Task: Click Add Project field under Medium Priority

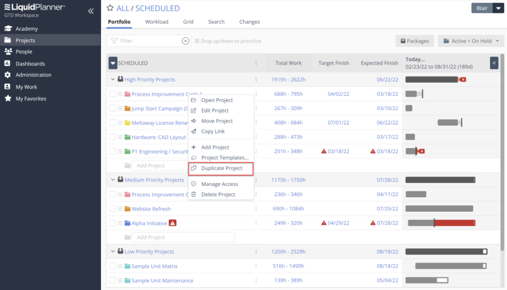Action: (183, 237)
